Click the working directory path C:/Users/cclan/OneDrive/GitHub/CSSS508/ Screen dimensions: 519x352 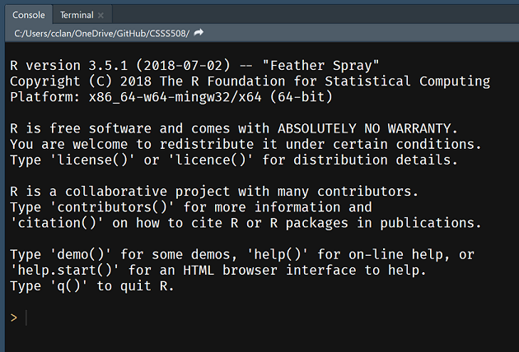(x=101, y=34)
